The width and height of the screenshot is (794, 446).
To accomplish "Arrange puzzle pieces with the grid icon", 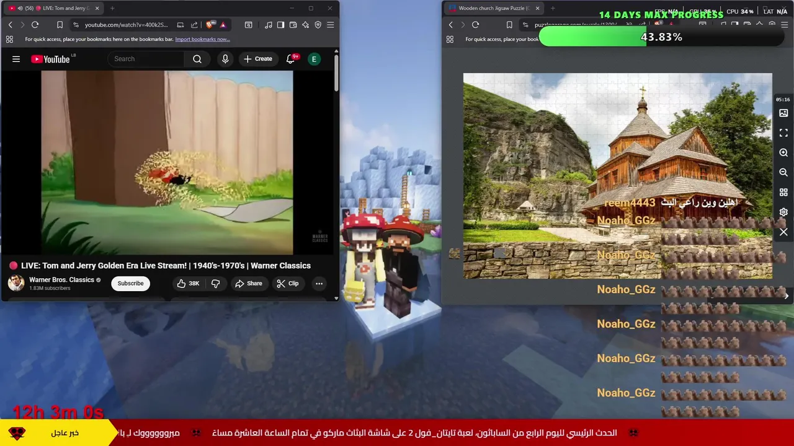I will (x=783, y=192).
